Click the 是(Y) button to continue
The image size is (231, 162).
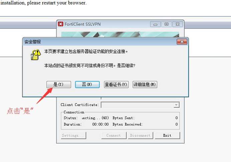[x=59, y=84]
